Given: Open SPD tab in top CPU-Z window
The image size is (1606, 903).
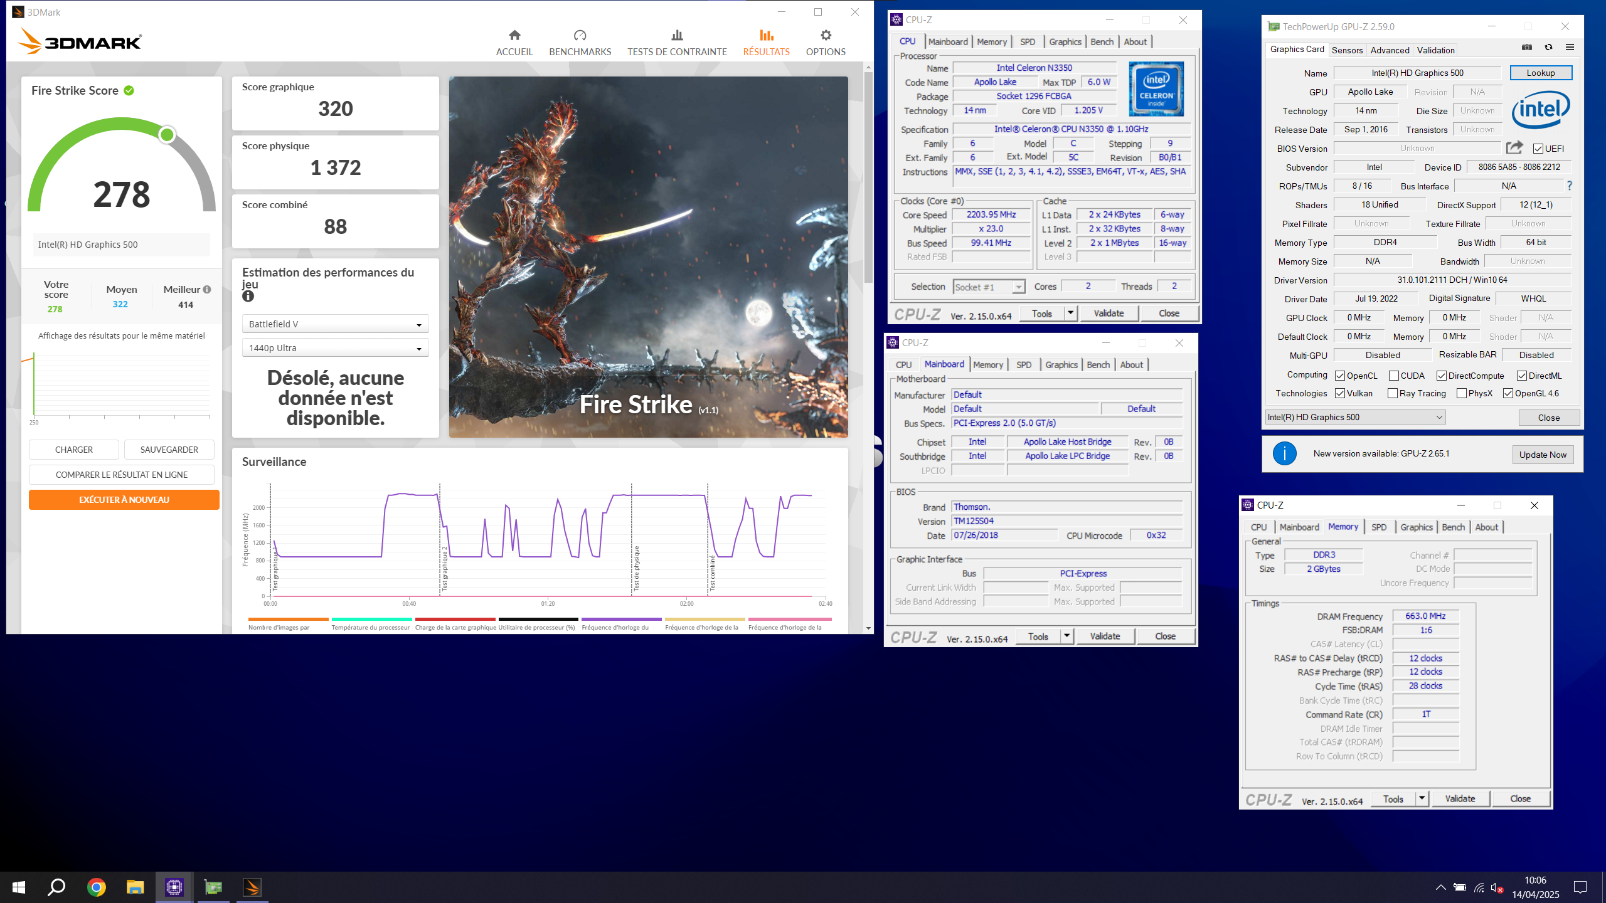Looking at the screenshot, I should click(x=1028, y=41).
